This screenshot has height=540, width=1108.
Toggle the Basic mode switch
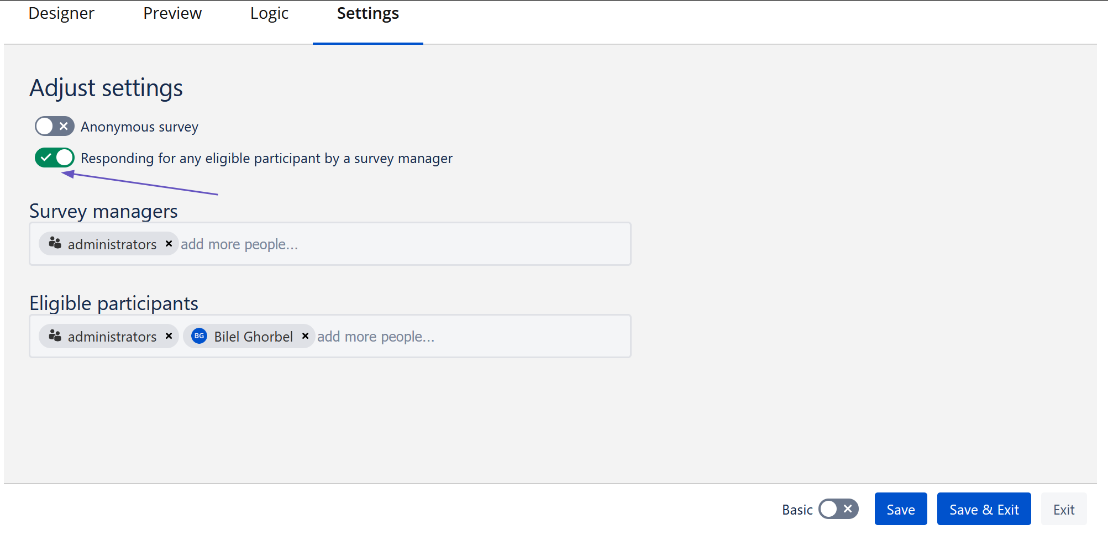838,509
